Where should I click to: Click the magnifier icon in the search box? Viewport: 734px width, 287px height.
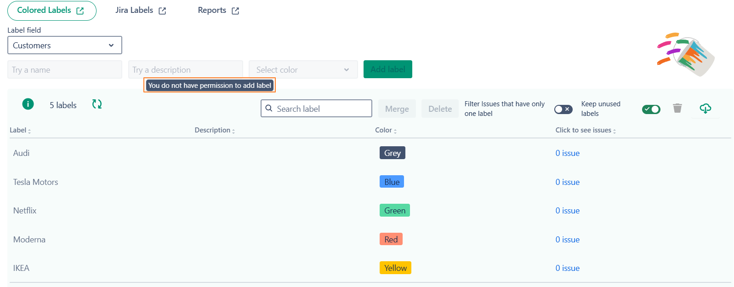[269, 109]
